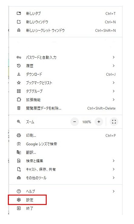134x224 pixels.
Task: Click the extensions puzzle icon
Action: (19, 100)
